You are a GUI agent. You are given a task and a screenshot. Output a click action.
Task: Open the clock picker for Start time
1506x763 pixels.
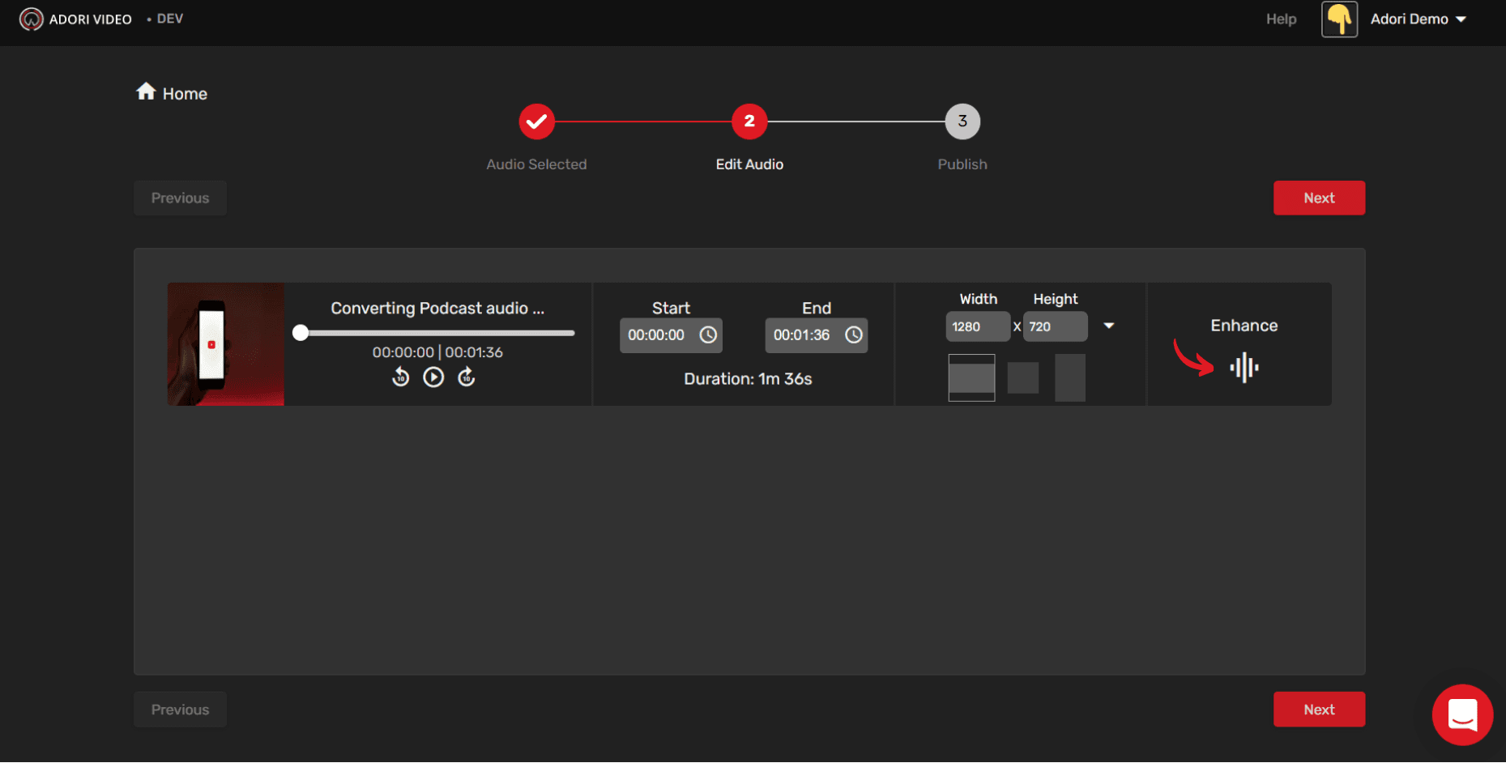(708, 334)
